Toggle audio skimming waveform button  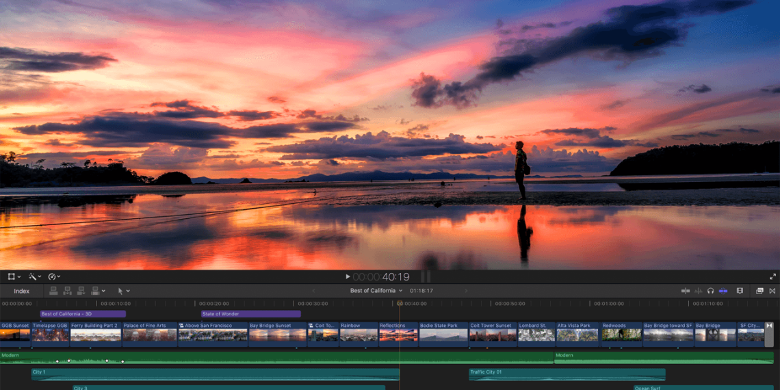pos(698,291)
